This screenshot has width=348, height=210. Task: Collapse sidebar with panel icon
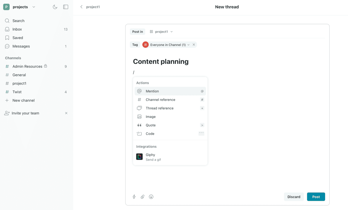[66, 7]
